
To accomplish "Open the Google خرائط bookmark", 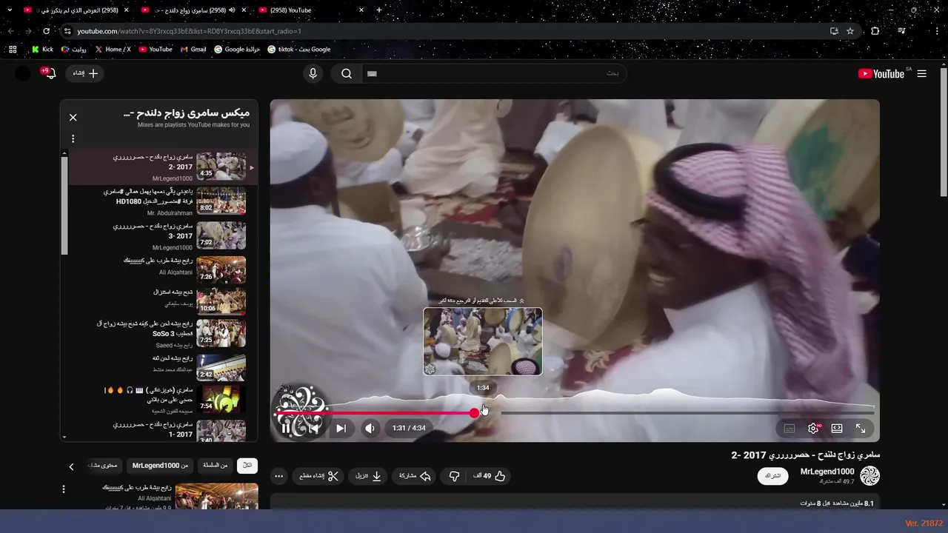I will pyautogui.click(x=237, y=50).
